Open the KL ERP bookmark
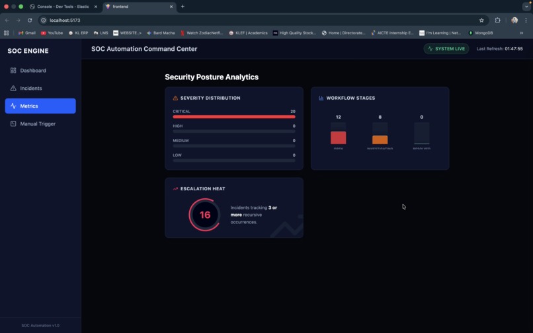 pos(79,33)
